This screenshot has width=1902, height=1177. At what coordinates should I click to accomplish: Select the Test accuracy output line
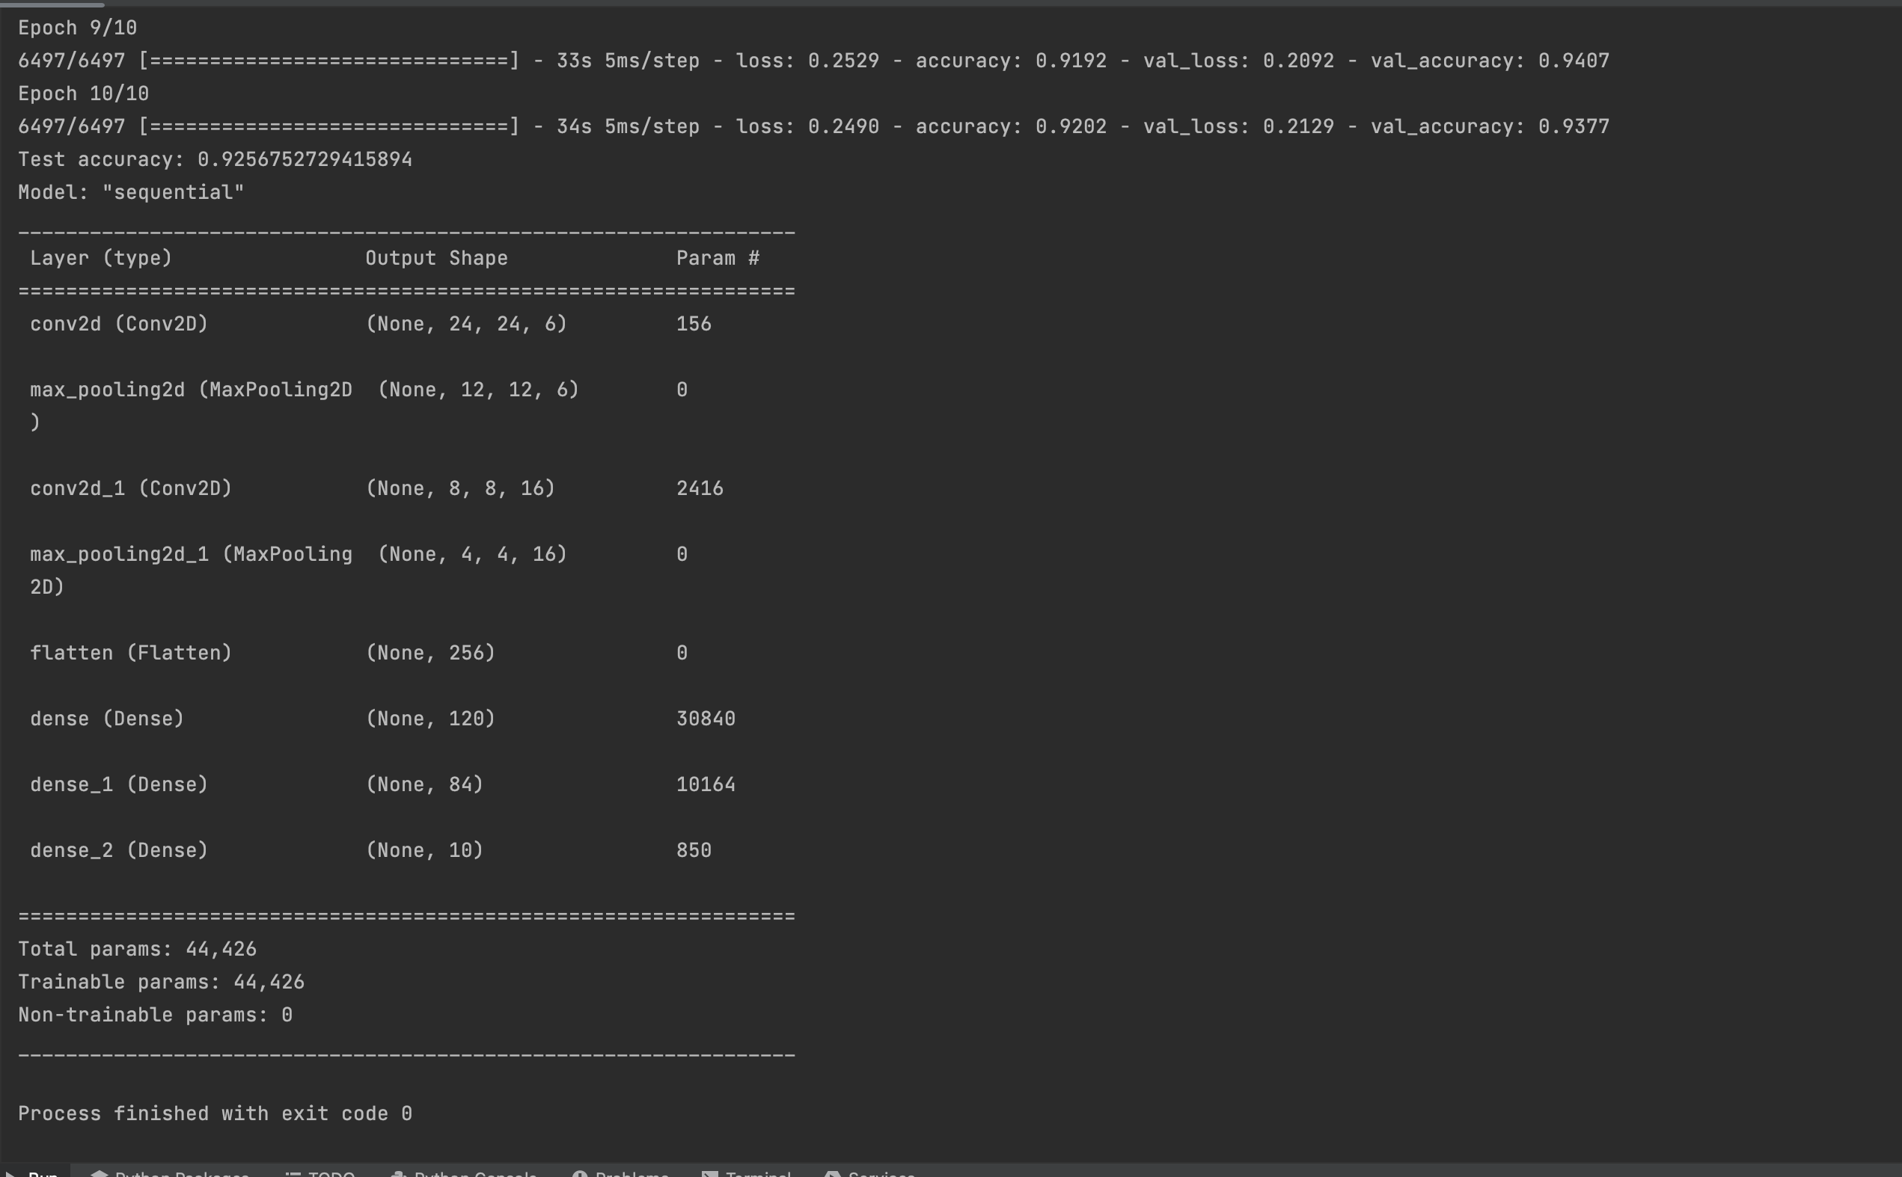pyautogui.click(x=215, y=159)
